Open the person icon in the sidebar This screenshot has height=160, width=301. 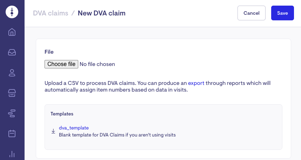(x=12, y=73)
